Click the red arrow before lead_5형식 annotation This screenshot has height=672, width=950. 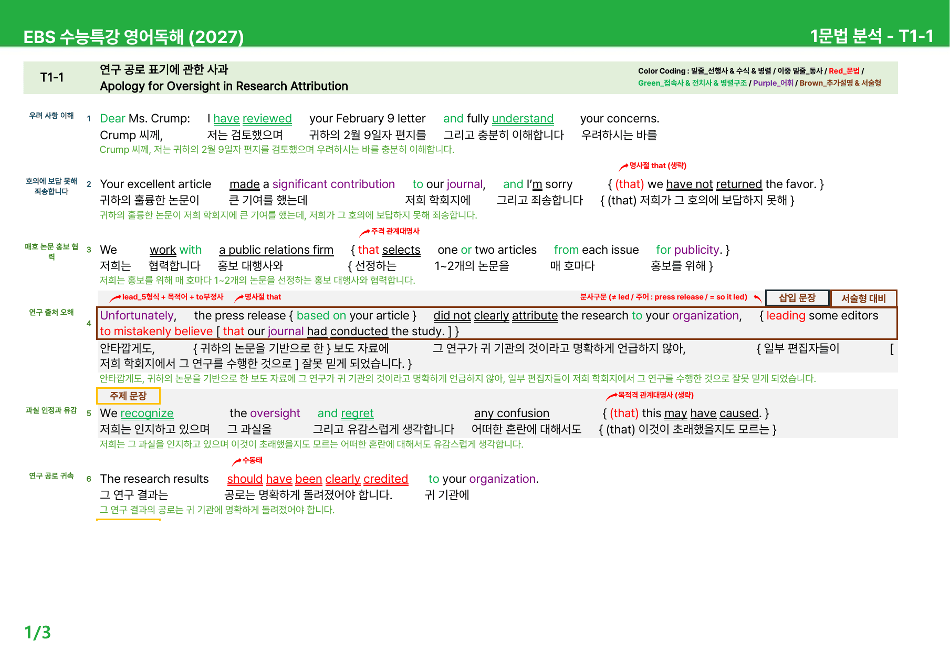(x=115, y=298)
